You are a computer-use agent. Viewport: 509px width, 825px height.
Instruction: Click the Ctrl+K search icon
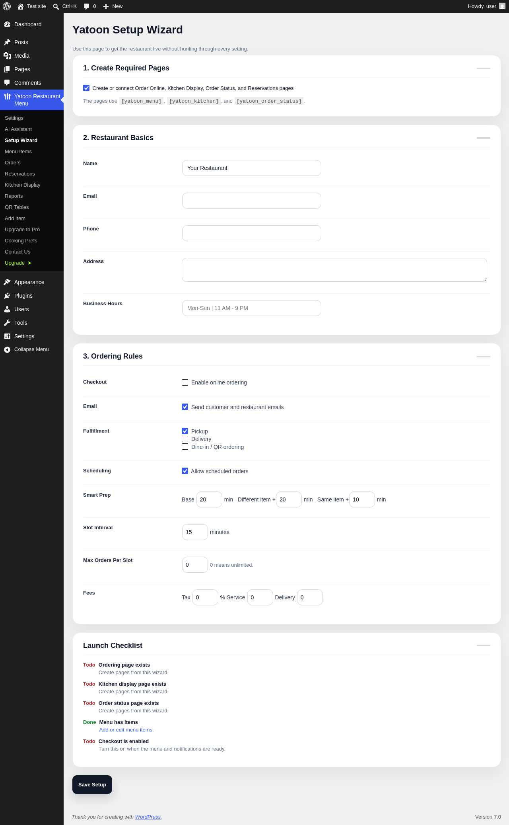(x=56, y=6)
